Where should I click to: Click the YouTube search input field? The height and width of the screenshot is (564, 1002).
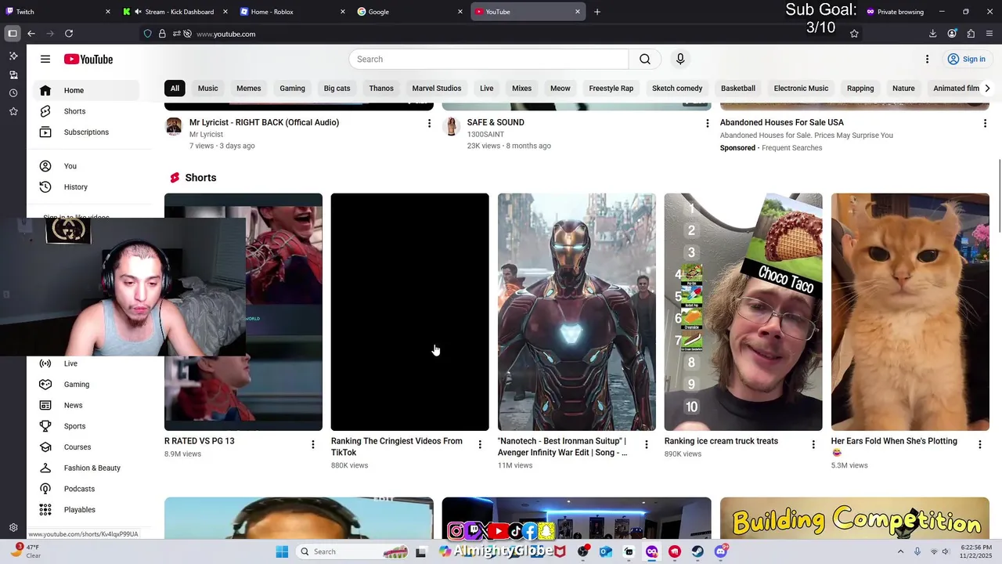point(489,59)
